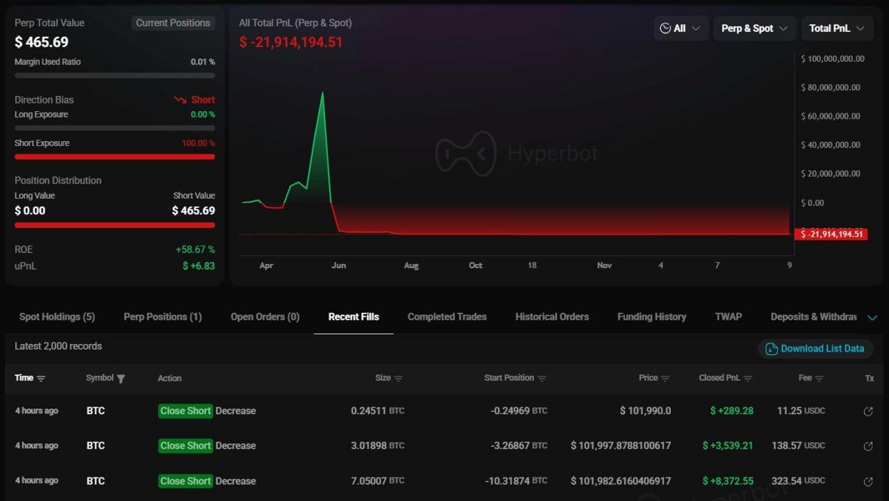The height and width of the screenshot is (501, 889).
Task: Open transaction link for third BTC fill
Action: point(867,482)
